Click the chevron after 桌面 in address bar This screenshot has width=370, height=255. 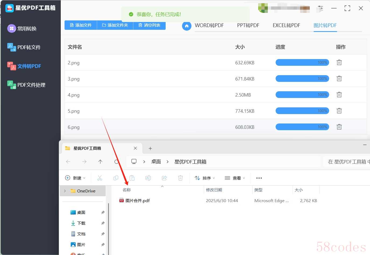(x=168, y=162)
